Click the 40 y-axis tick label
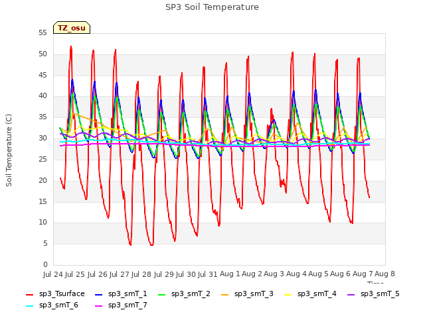 coord(42,96)
